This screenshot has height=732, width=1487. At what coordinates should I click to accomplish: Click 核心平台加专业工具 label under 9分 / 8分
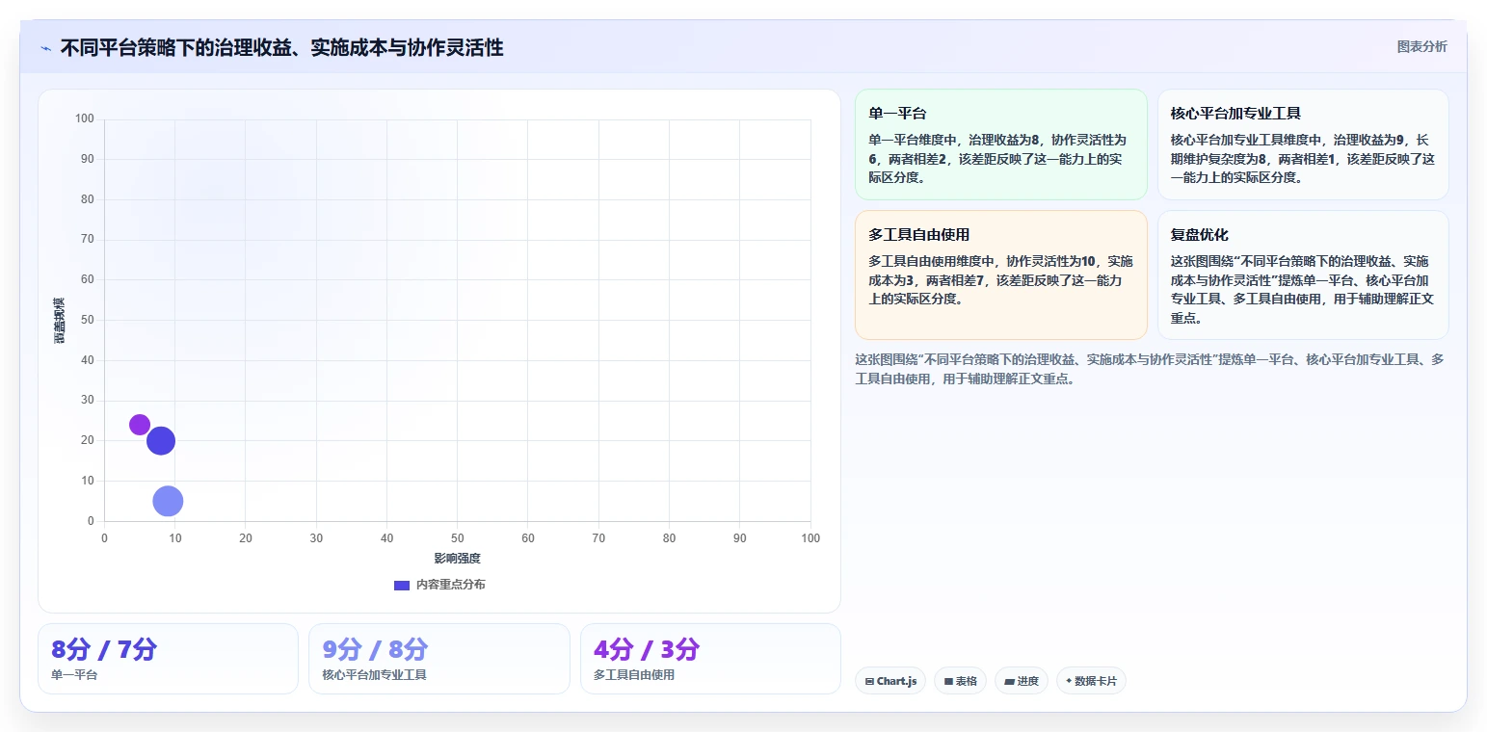coord(374,674)
